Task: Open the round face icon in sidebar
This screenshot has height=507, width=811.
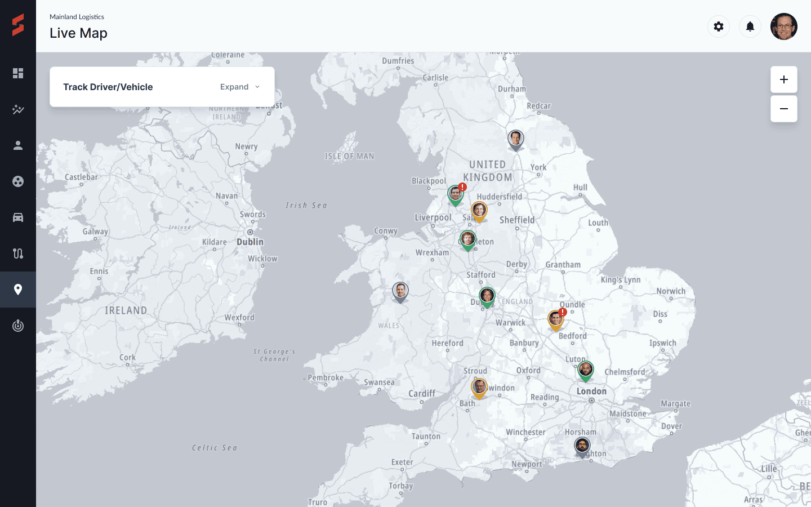Action: tap(18, 181)
